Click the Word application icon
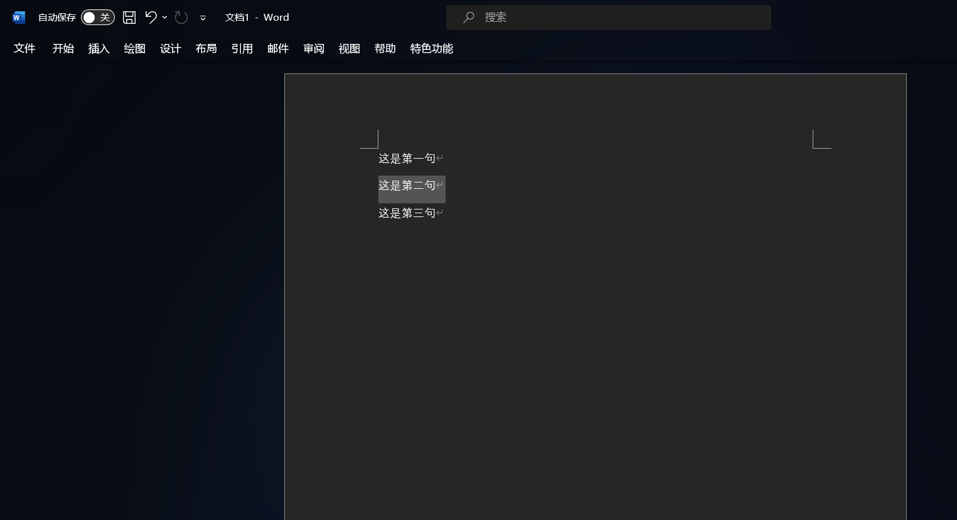 coord(18,18)
